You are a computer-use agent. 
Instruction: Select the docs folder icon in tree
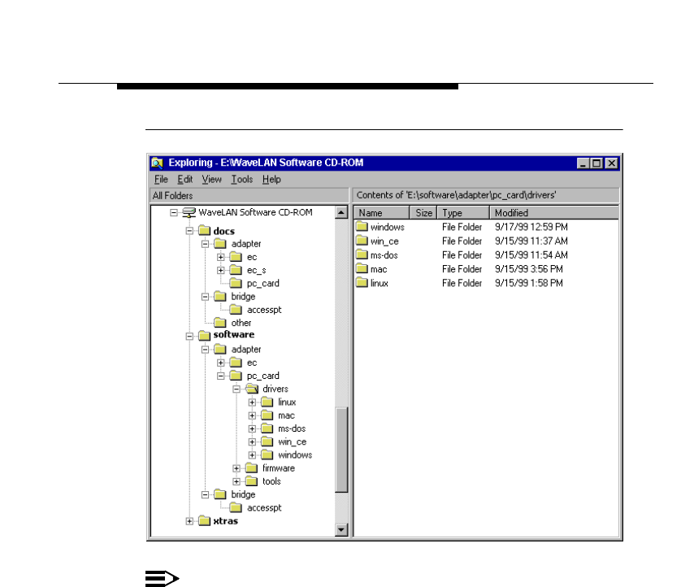pyautogui.click(x=205, y=230)
